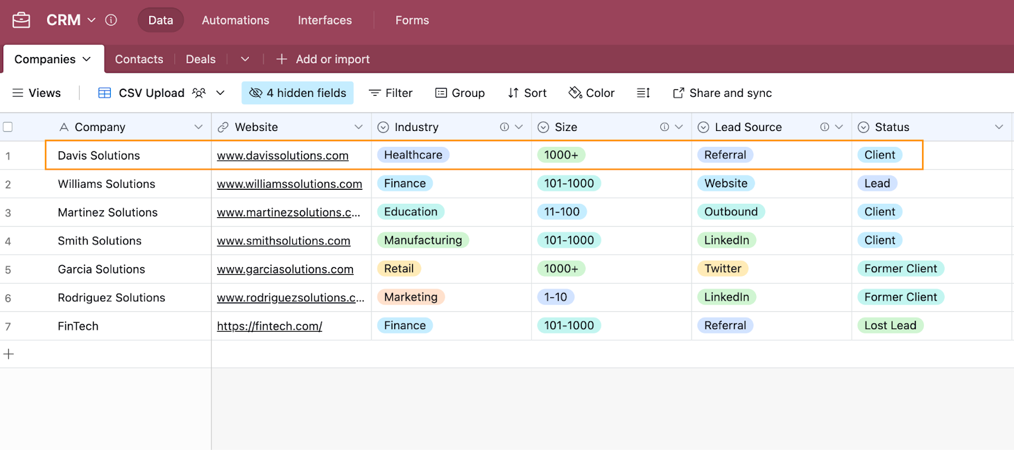Click the Healthcare industry tag
Screen dimensions: 1014x450
click(413, 155)
